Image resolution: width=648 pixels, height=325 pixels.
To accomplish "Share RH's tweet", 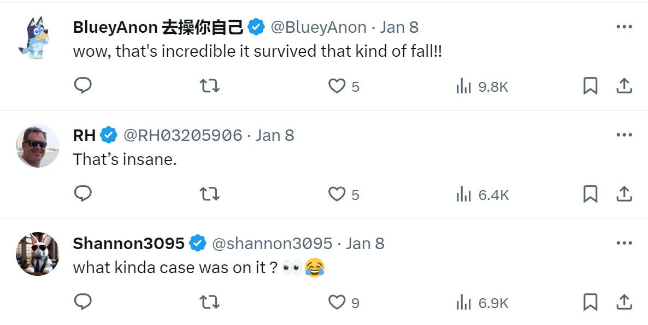I will pos(624,194).
